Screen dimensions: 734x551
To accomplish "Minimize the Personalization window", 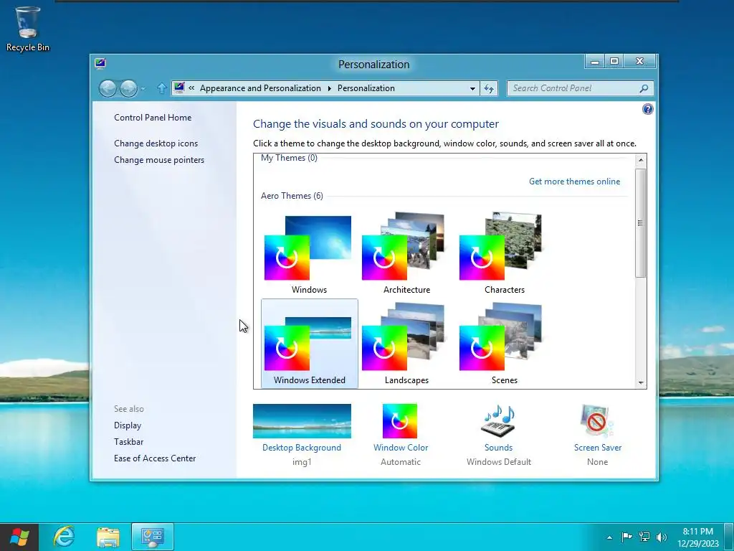I will pyautogui.click(x=594, y=62).
